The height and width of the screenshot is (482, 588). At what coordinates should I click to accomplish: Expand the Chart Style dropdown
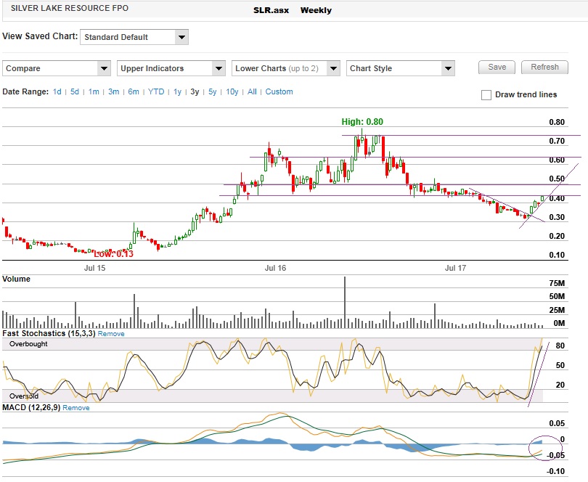pos(401,68)
